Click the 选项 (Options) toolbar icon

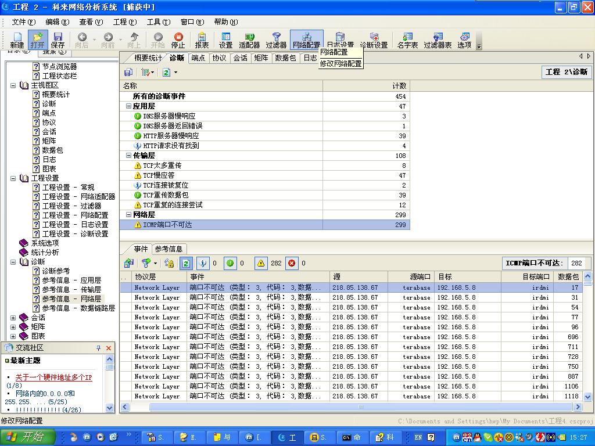pyautogui.click(x=464, y=39)
